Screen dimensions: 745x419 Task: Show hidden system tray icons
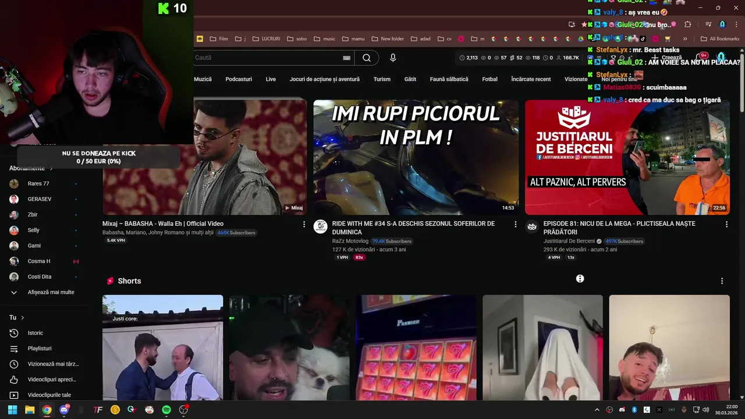click(597, 410)
